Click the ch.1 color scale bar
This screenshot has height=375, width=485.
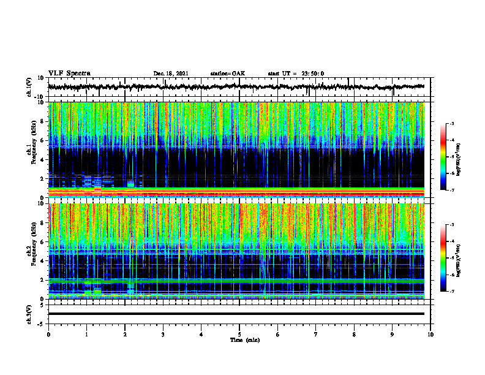coord(443,157)
